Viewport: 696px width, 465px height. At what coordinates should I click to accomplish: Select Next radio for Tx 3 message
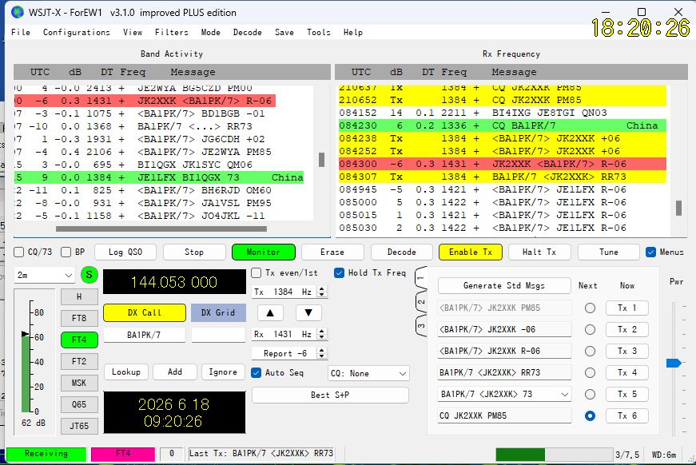[590, 351]
